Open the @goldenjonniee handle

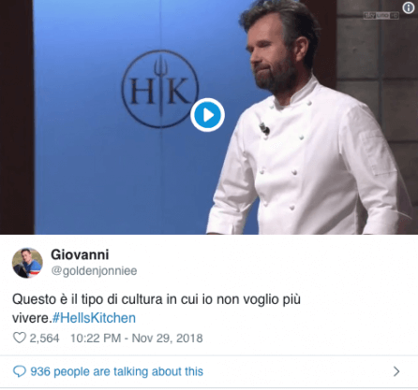point(94,270)
